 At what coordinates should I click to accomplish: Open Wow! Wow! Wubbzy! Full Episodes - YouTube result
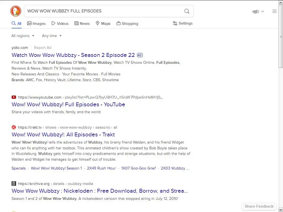(68, 104)
